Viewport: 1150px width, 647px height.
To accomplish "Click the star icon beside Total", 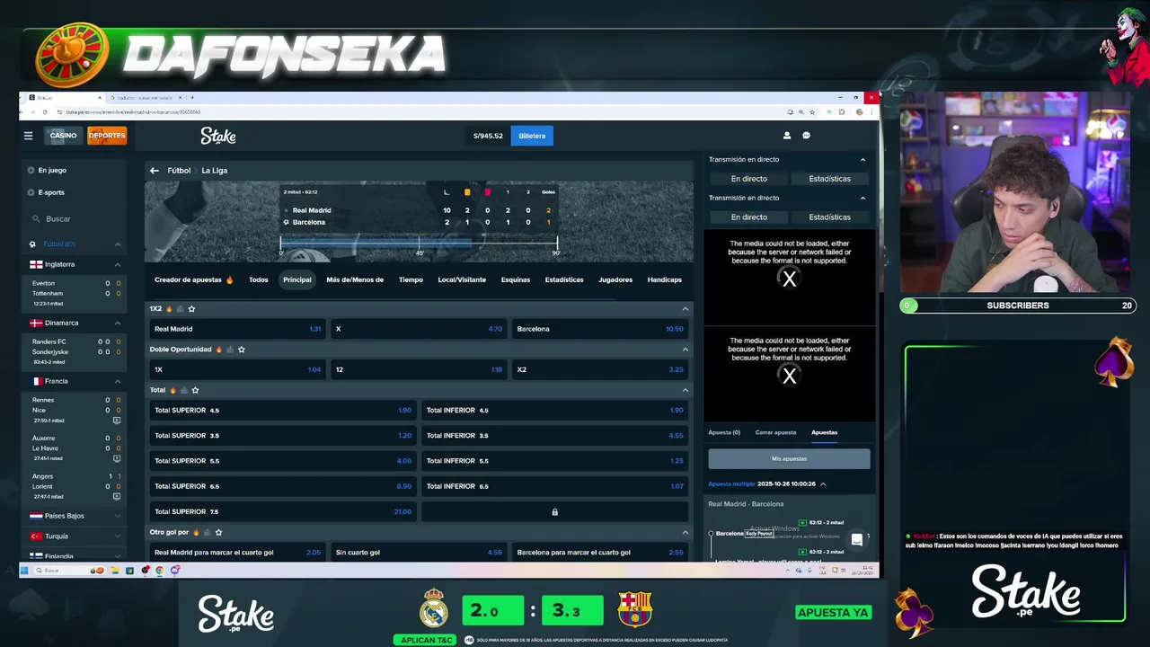I will tap(195, 390).
